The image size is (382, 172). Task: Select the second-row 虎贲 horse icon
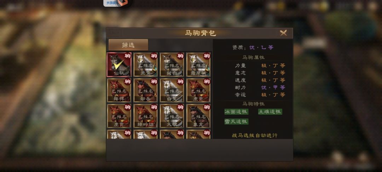pyautogui.click(x=198, y=90)
